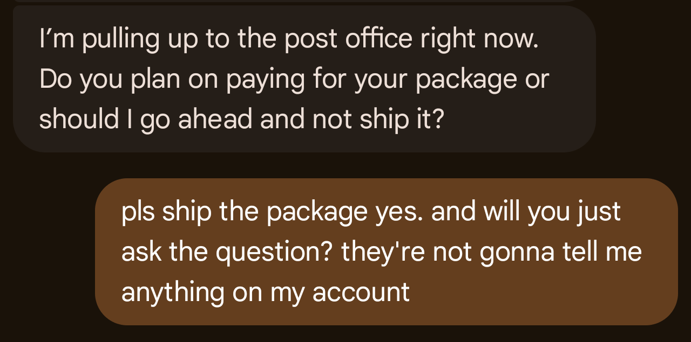The width and height of the screenshot is (691, 342).
Task: Click the line "Do you plan on paying"
Action: click(x=294, y=80)
